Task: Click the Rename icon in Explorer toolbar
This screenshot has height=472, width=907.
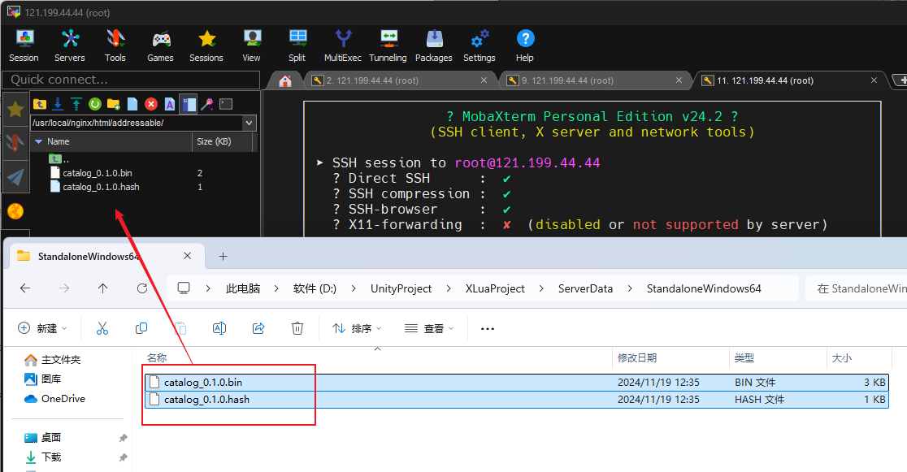Action: (219, 328)
